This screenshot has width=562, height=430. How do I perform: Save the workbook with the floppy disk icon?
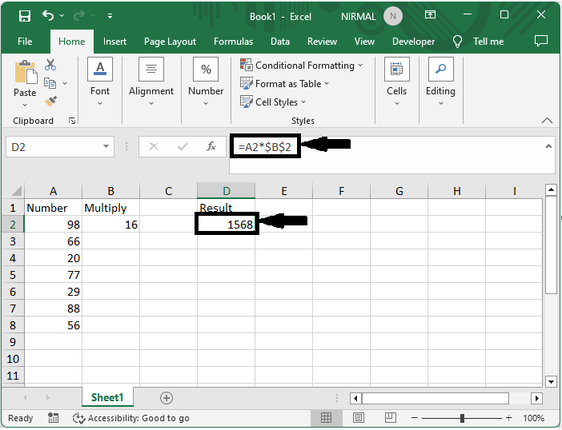[24, 16]
